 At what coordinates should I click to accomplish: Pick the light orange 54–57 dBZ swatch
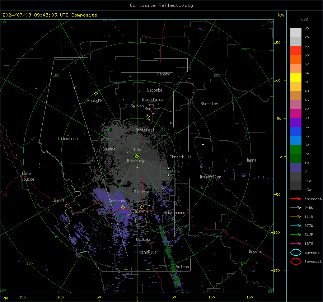click(296, 68)
